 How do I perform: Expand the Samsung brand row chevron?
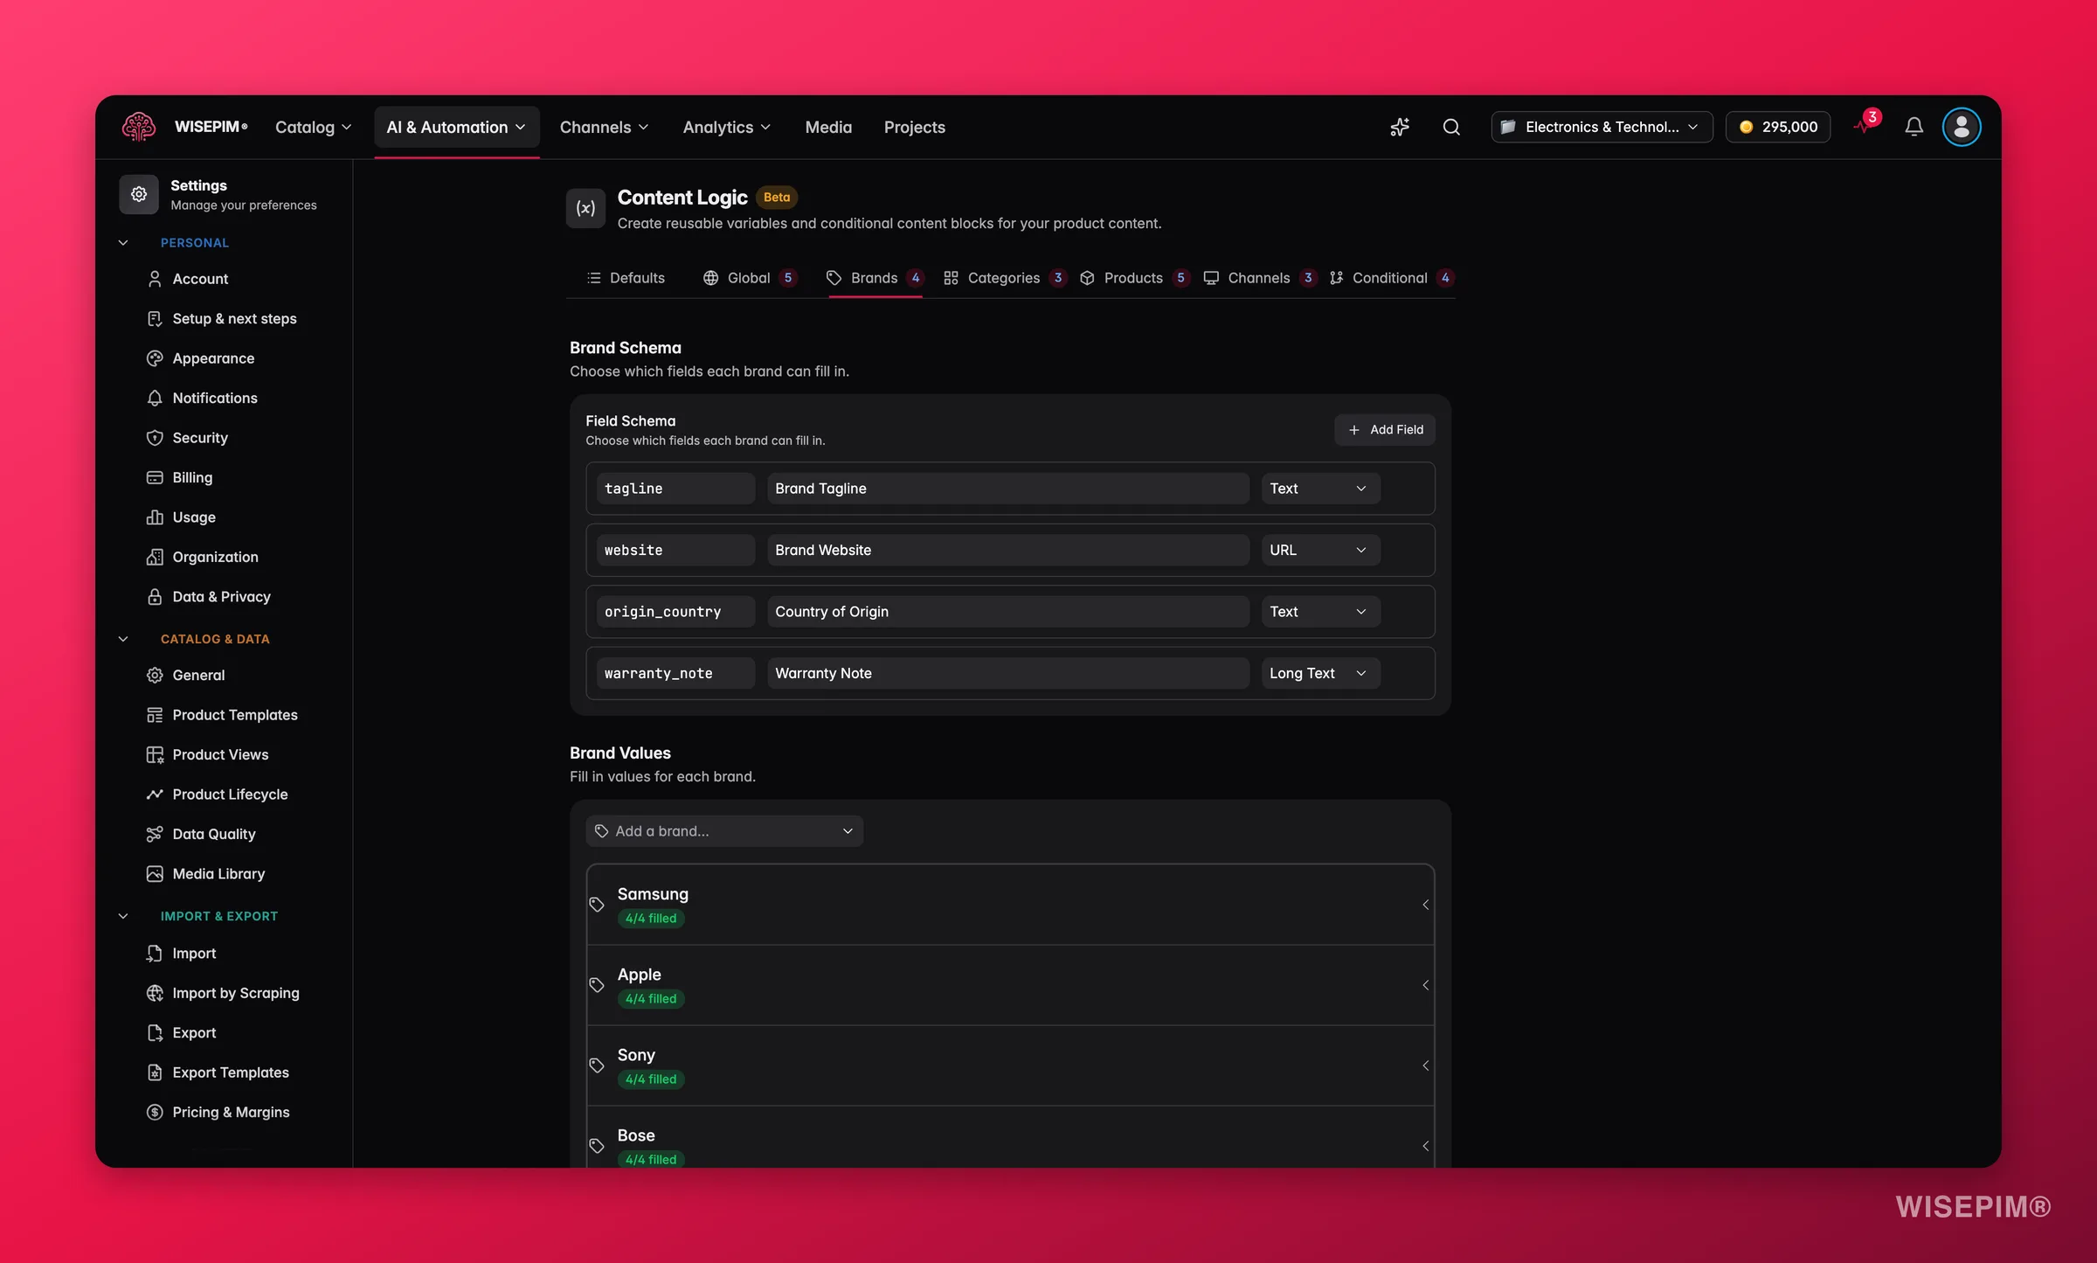1425,905
